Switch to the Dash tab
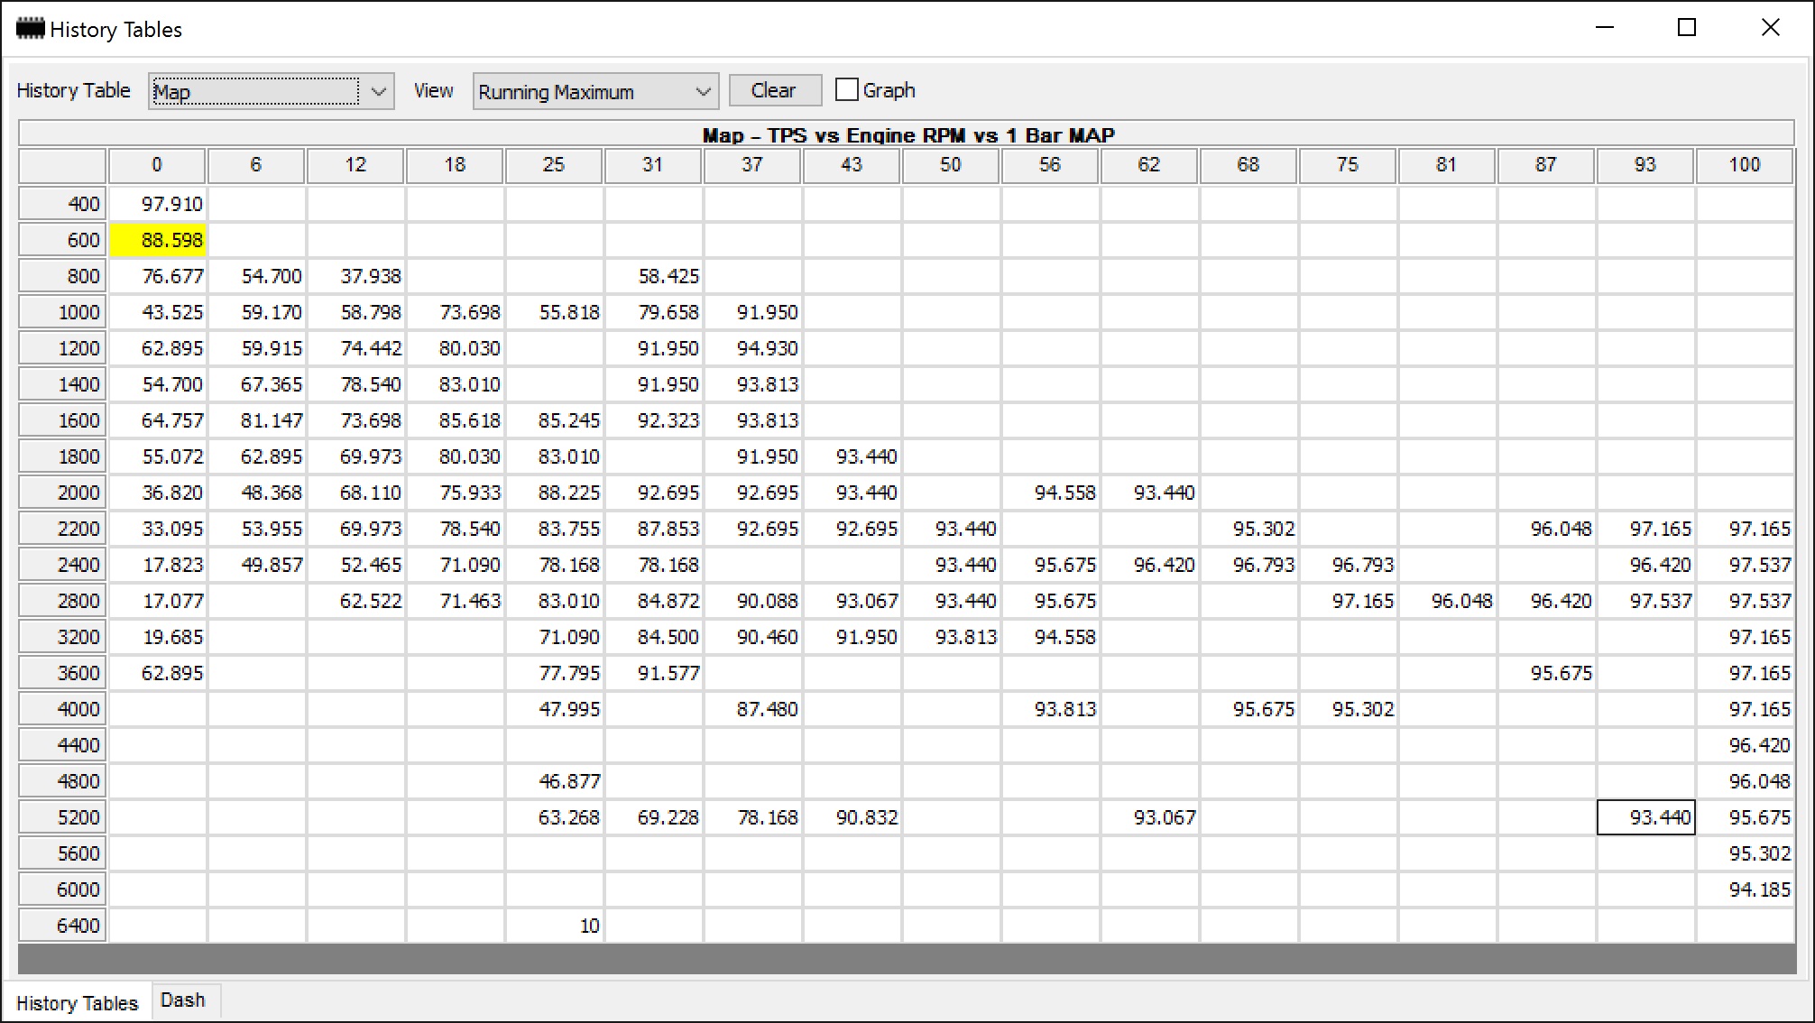Image resolution: width=1815 pixels, height=1023 pixels. (183, 1000)
